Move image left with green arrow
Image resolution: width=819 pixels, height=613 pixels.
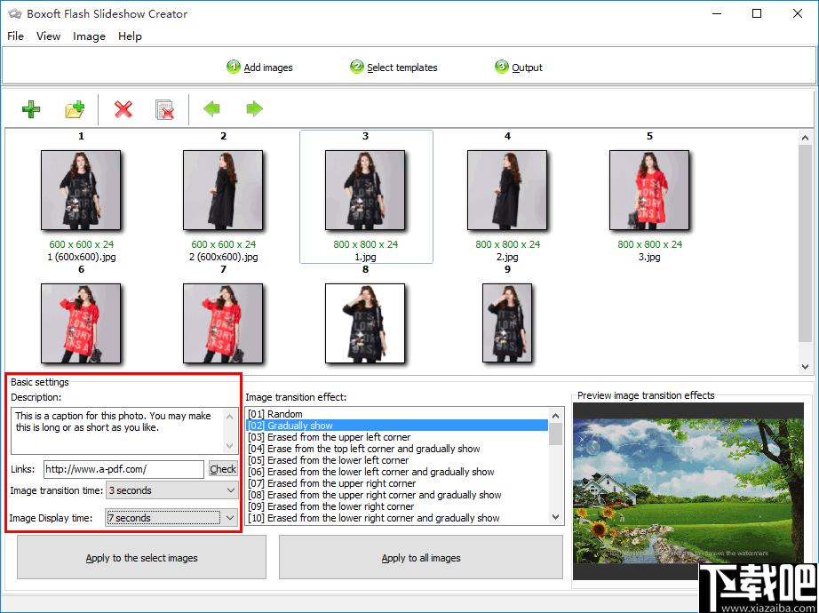coord(211,109)
